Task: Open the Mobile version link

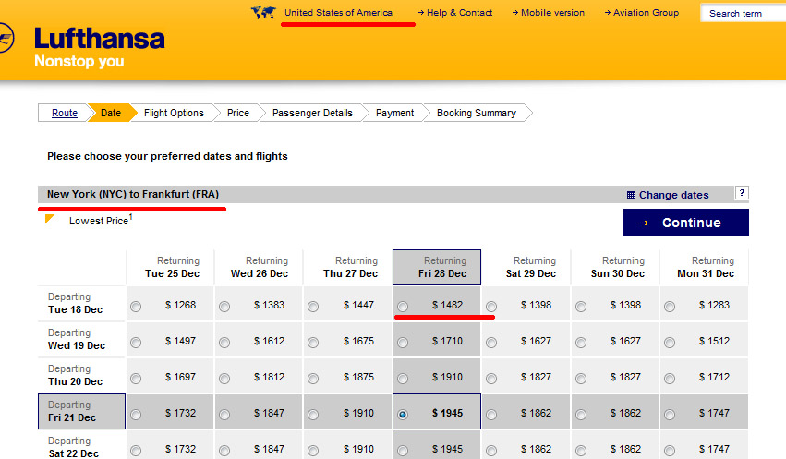Action: tap(551, 13)
